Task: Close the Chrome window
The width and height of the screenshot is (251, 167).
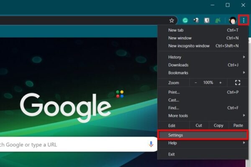Action: coord(243,5)
